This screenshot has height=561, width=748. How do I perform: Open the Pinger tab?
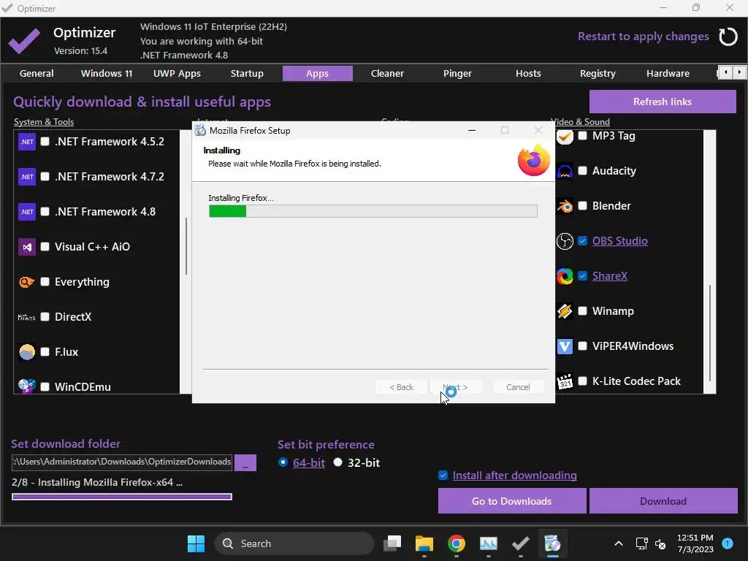457,74
